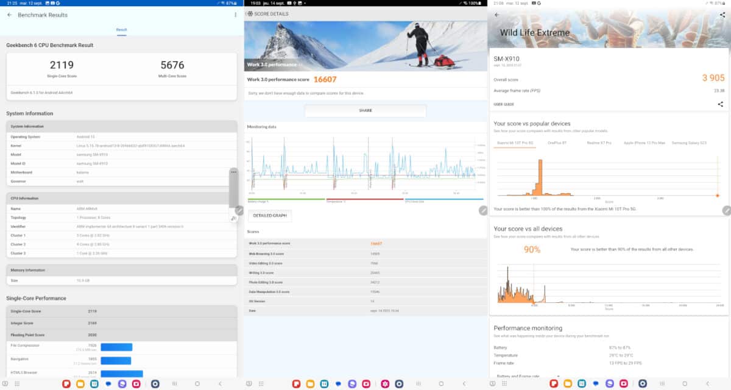Viewport: 731px width, 390px height.
Task: Open the USER GUIDE link in 3DMark
Action: point(504,104)
